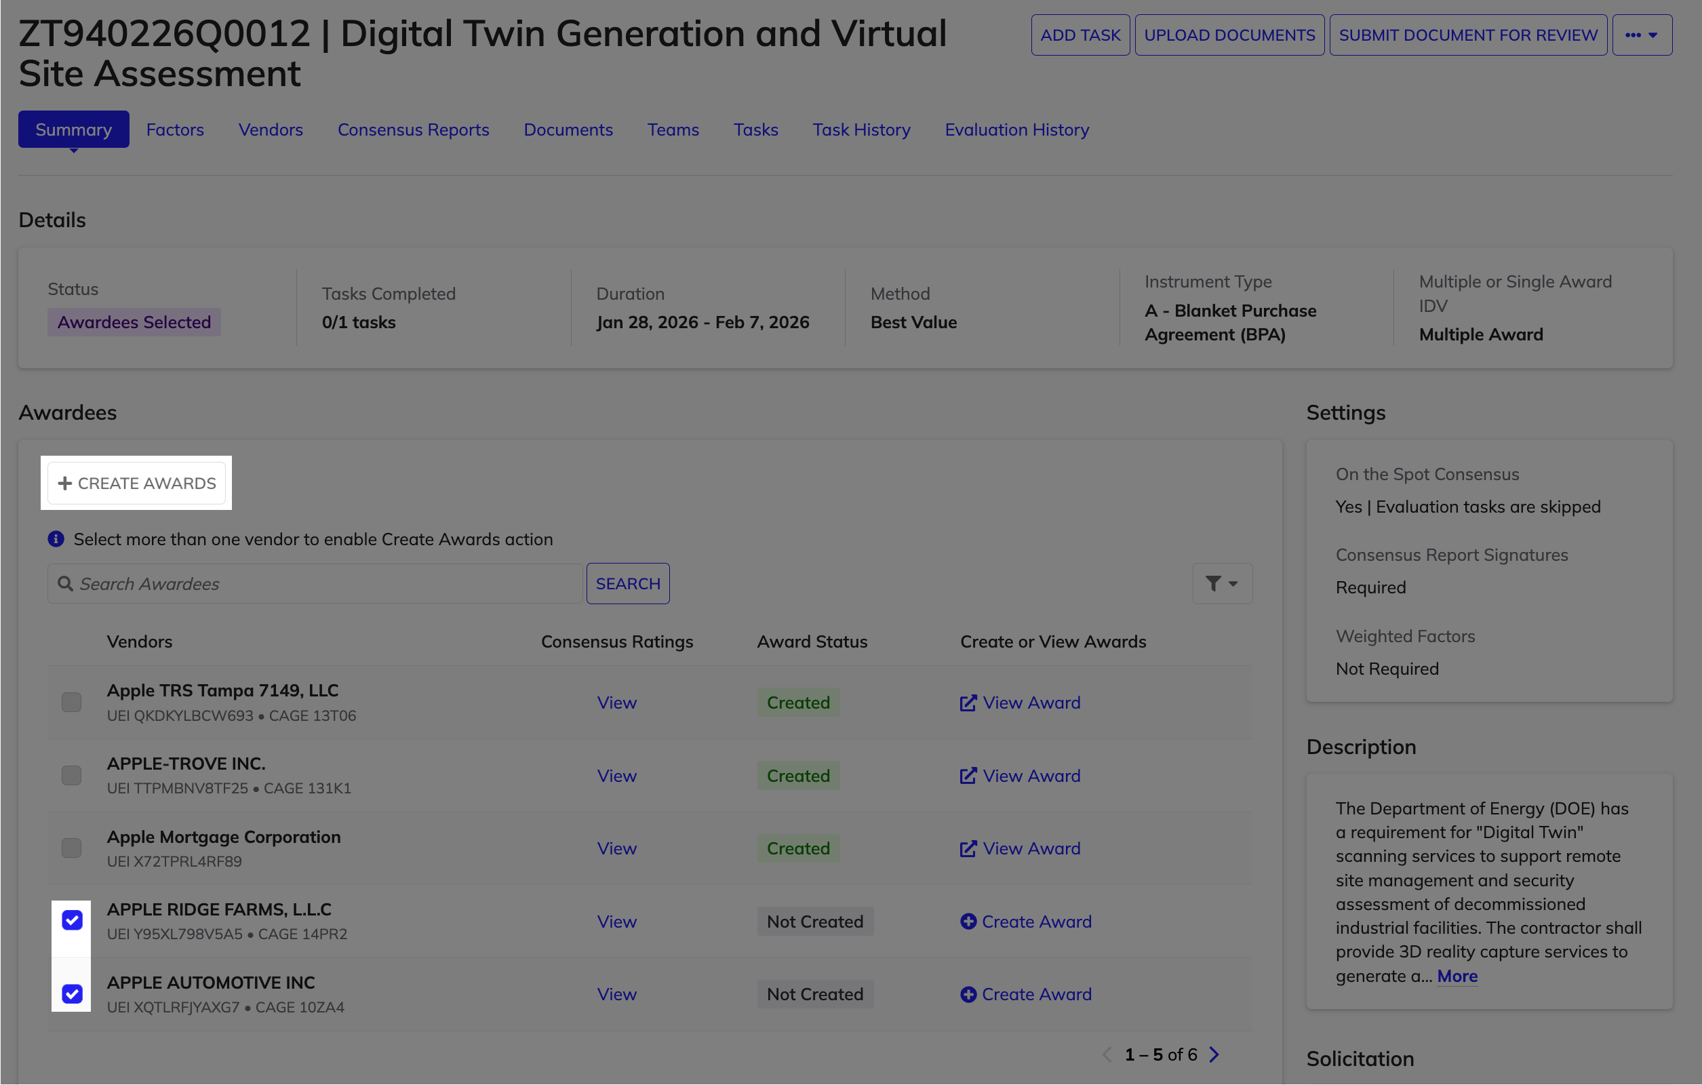View consensus ratings for Apple TRS Tampa
This screenshot has width=1702, height=1085.
[616, 703]
